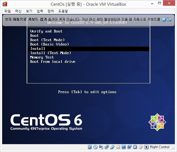Open the audio status icon

pyautogui.click(x=101, y=147)
